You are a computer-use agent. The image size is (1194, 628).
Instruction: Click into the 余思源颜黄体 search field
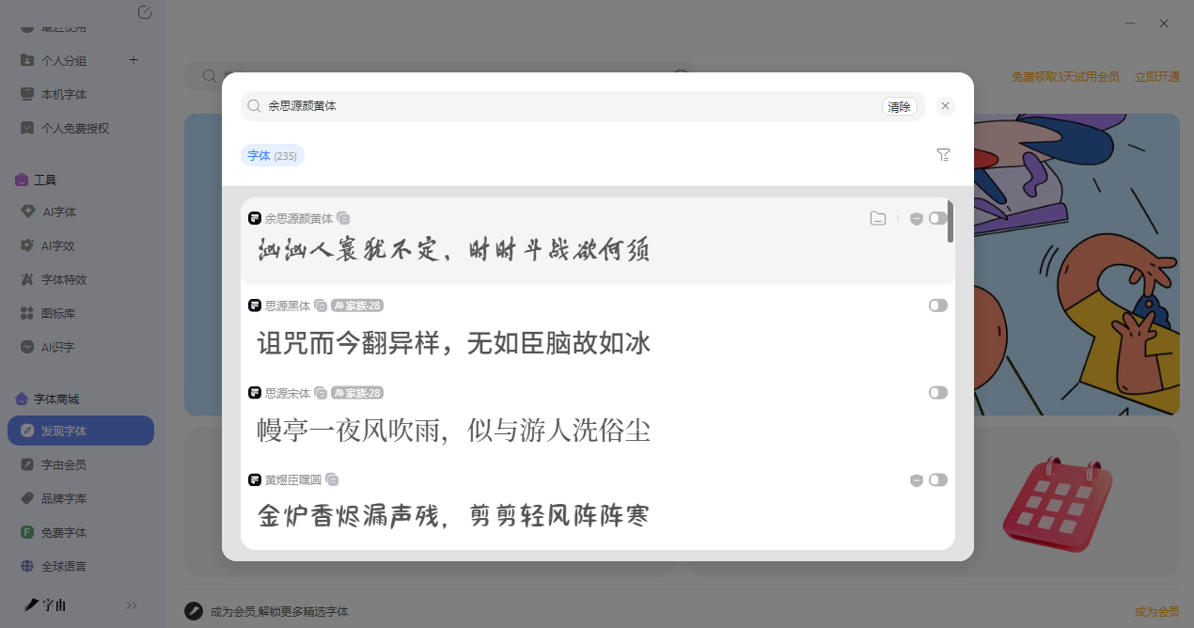(564, 106)
